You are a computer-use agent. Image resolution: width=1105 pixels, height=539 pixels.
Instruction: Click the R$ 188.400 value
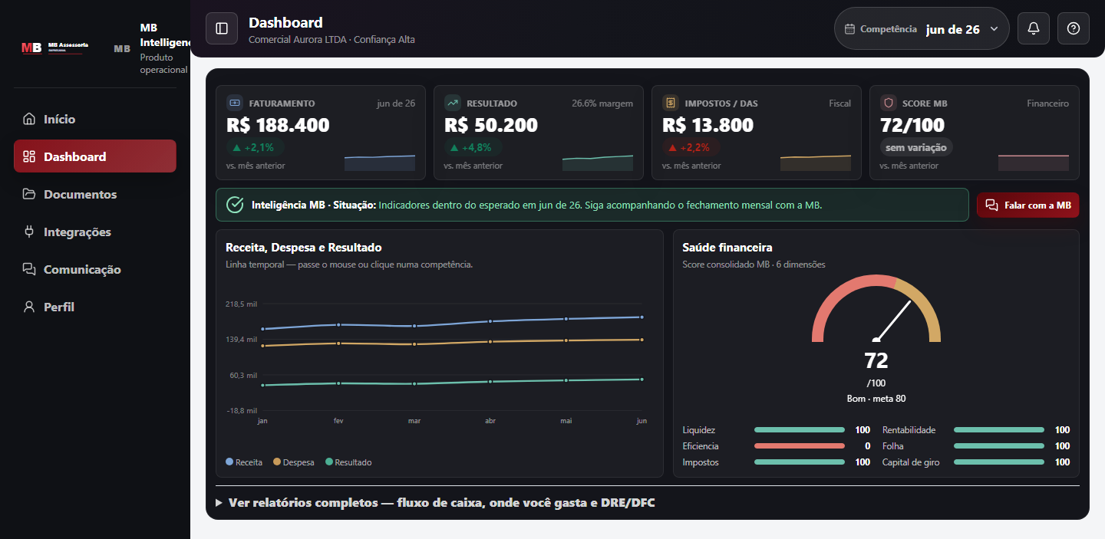(278, 125)
